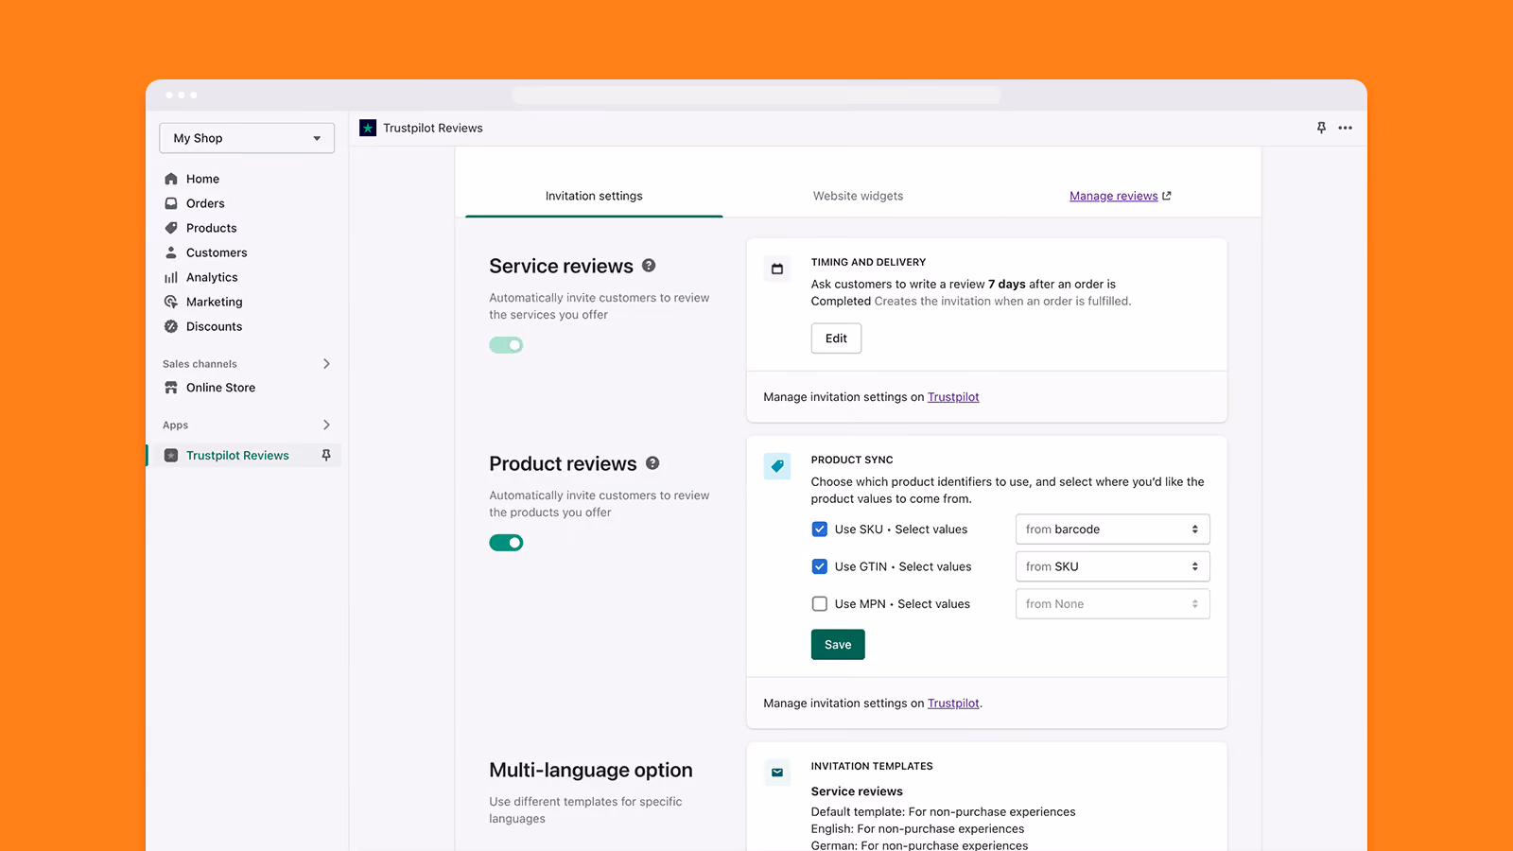The image size is (1513, 851).
Task: Select Trustpilot Reviews app in sidebar
Action: (237, 456)
